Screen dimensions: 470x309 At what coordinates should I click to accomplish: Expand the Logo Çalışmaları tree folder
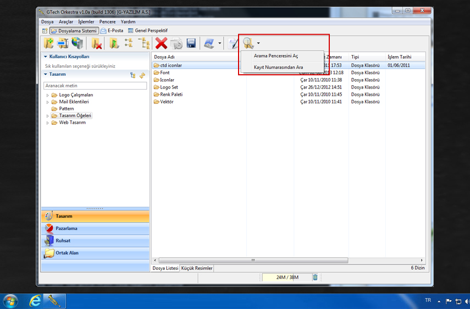coord(47,95)
